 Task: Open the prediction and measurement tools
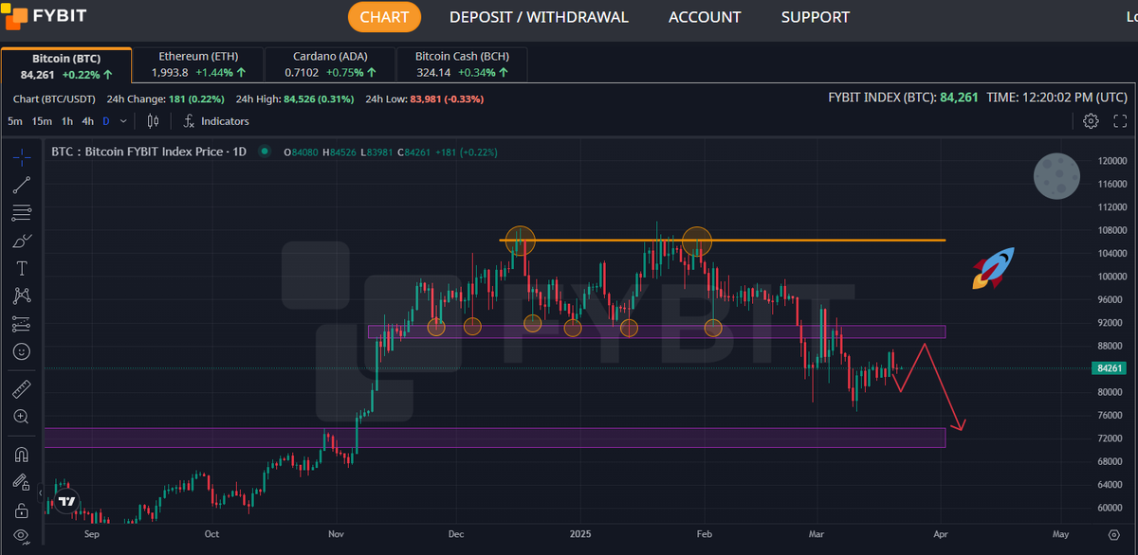[22, 324]
